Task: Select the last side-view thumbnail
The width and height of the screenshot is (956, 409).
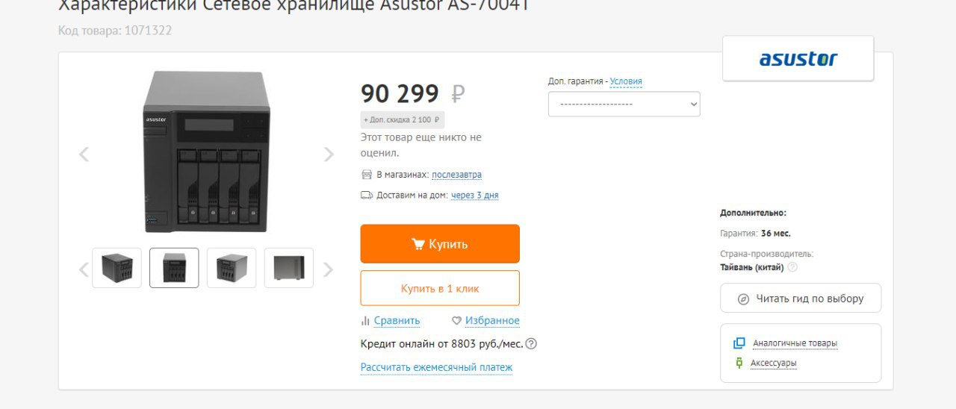Action: click(x=289, y=268)
